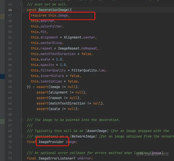Click 'this.fit' parameter

39,32
